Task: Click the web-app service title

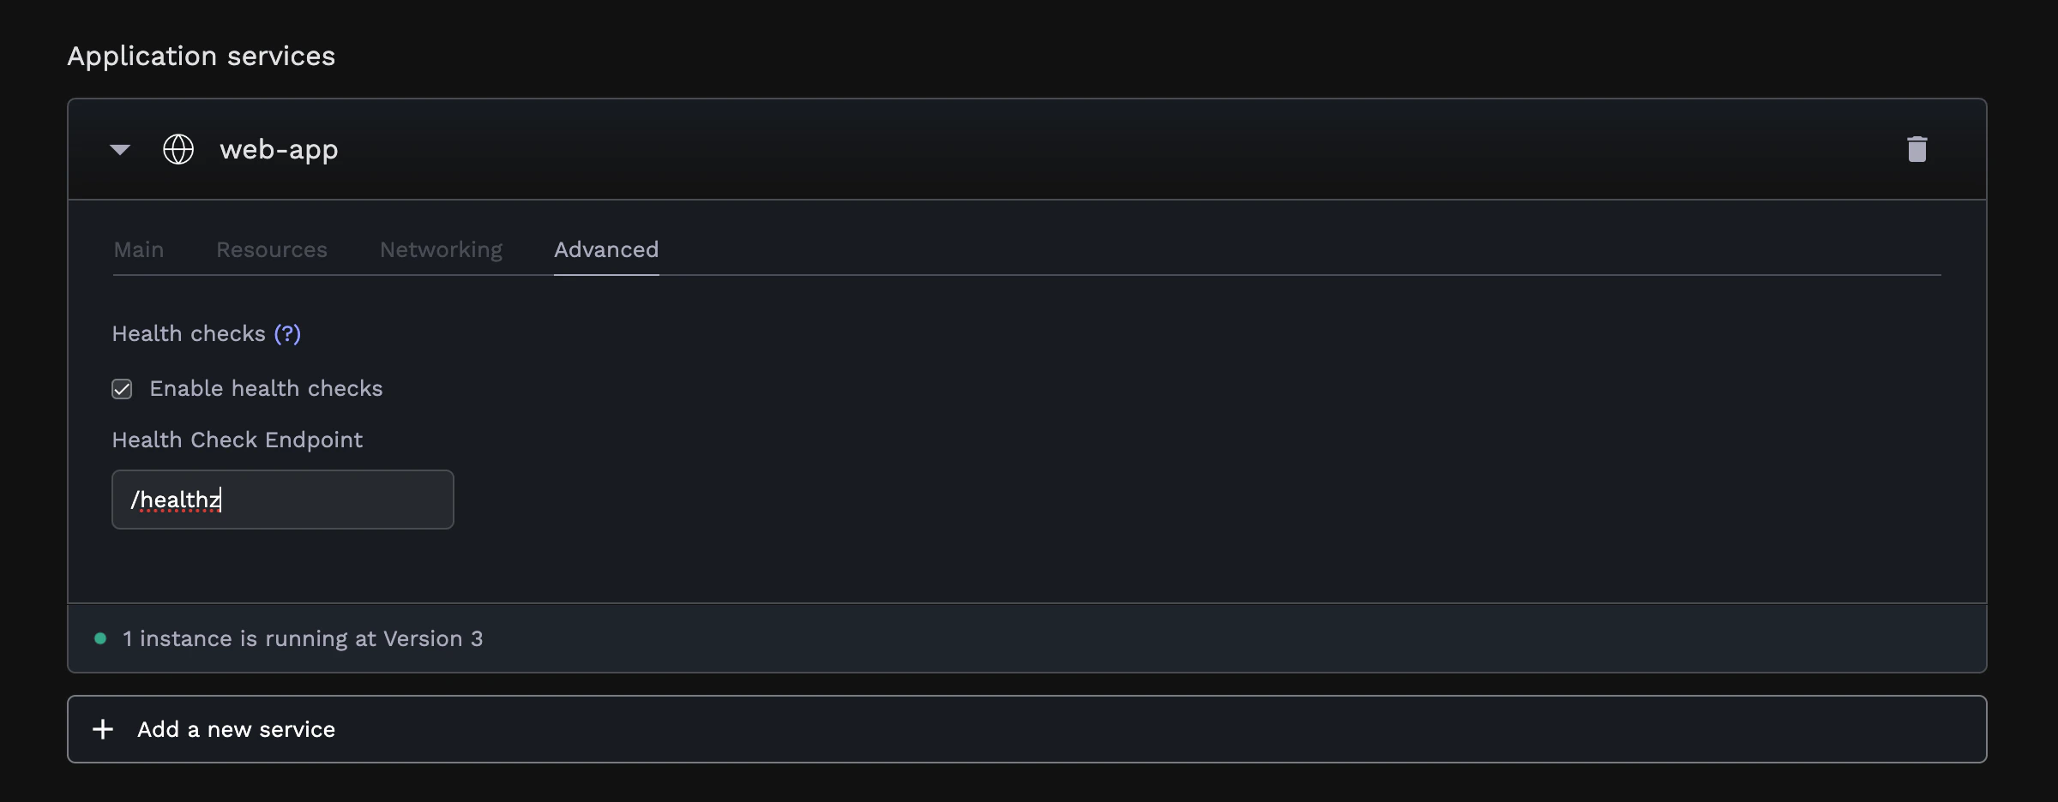Action: click(279, 149)
